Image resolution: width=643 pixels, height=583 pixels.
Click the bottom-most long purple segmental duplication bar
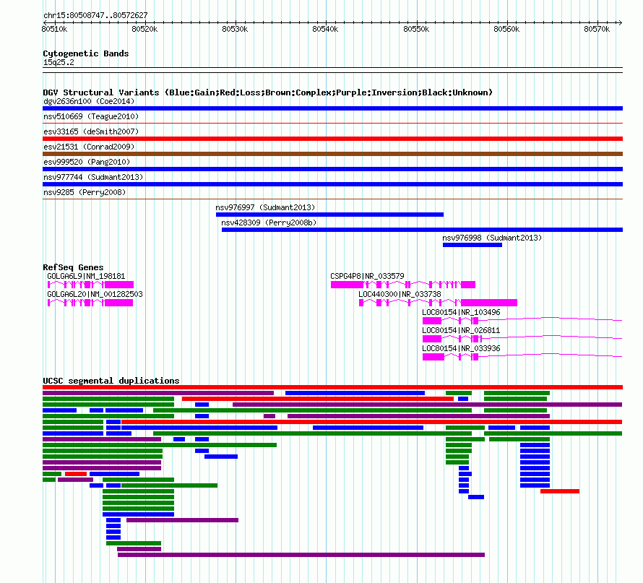coord(301,555)
